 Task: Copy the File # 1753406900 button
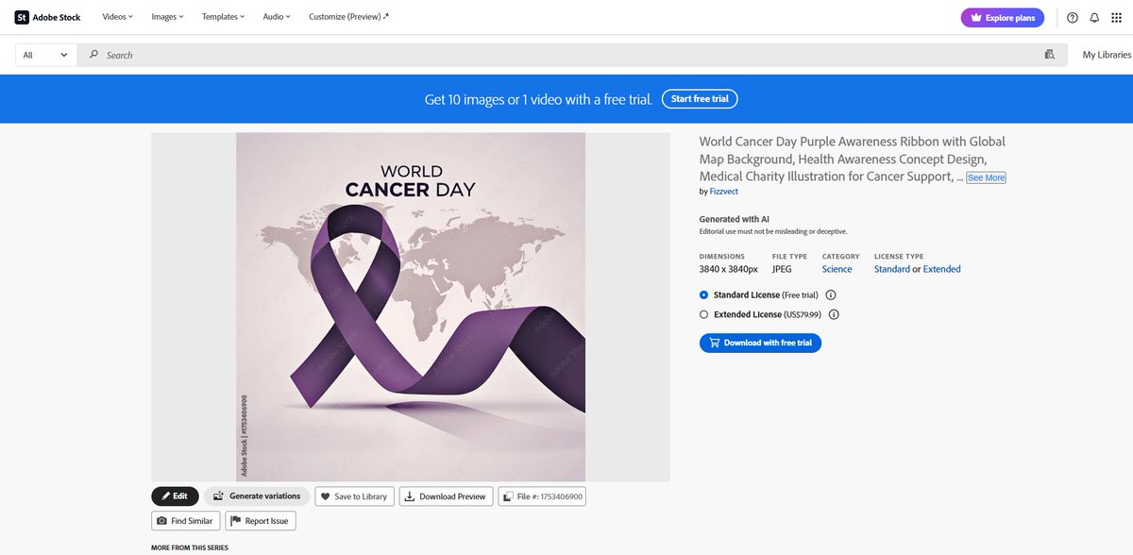coord(542,496)
